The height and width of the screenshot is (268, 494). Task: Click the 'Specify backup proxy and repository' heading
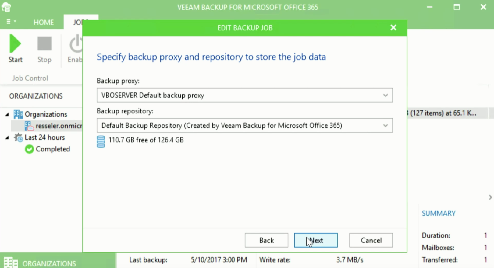[x=211, y=57]
